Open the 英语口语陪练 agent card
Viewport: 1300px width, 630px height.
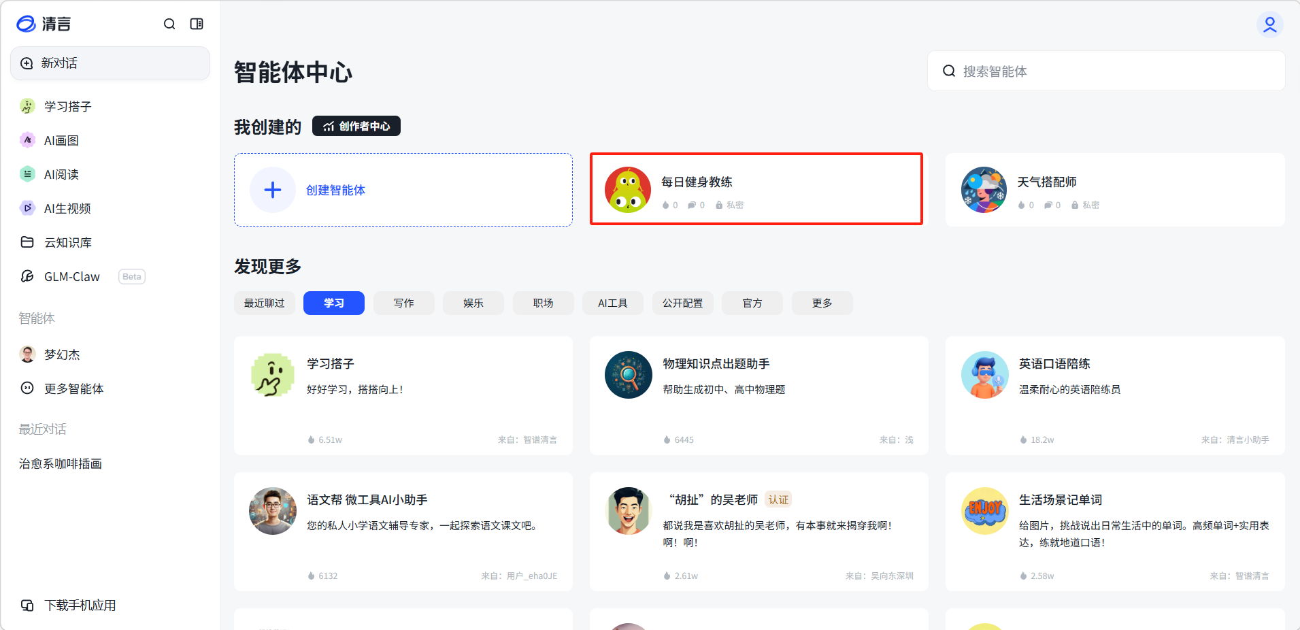pyautogui.click(x=1114, y=395)
